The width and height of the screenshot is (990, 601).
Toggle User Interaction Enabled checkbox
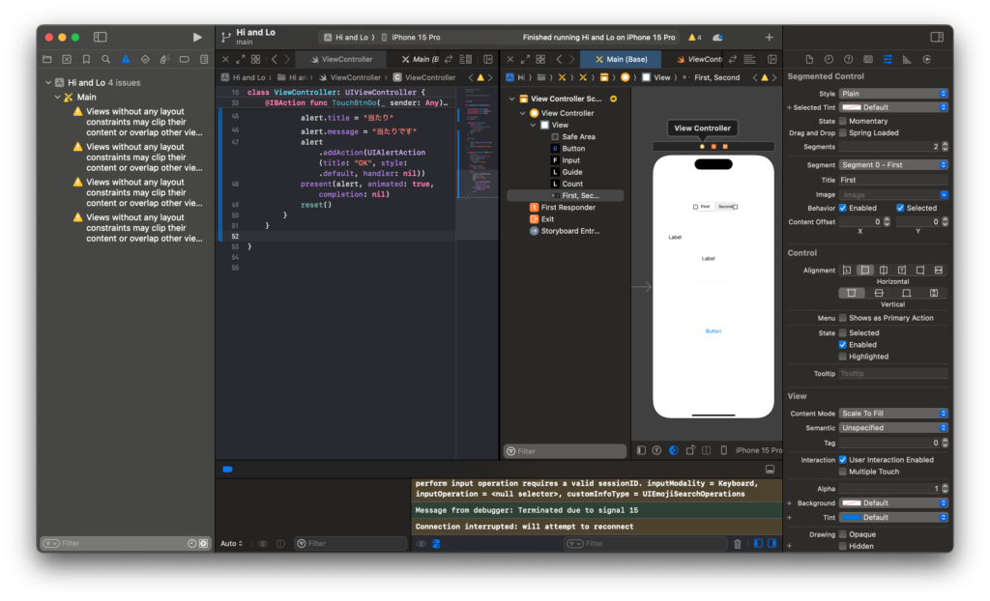click(x=843, y=460)
